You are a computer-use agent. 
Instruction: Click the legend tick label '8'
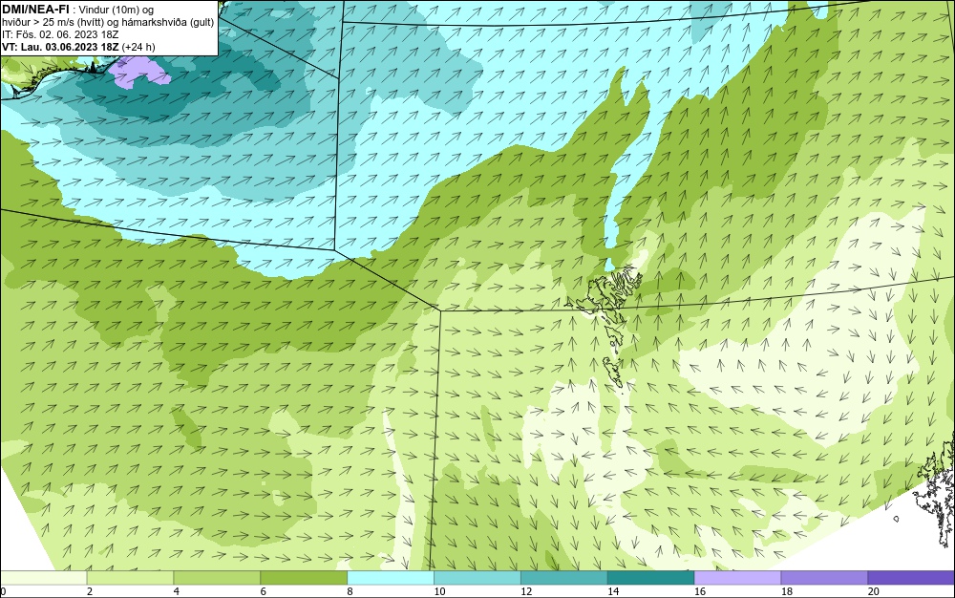[x=350, y=591]
